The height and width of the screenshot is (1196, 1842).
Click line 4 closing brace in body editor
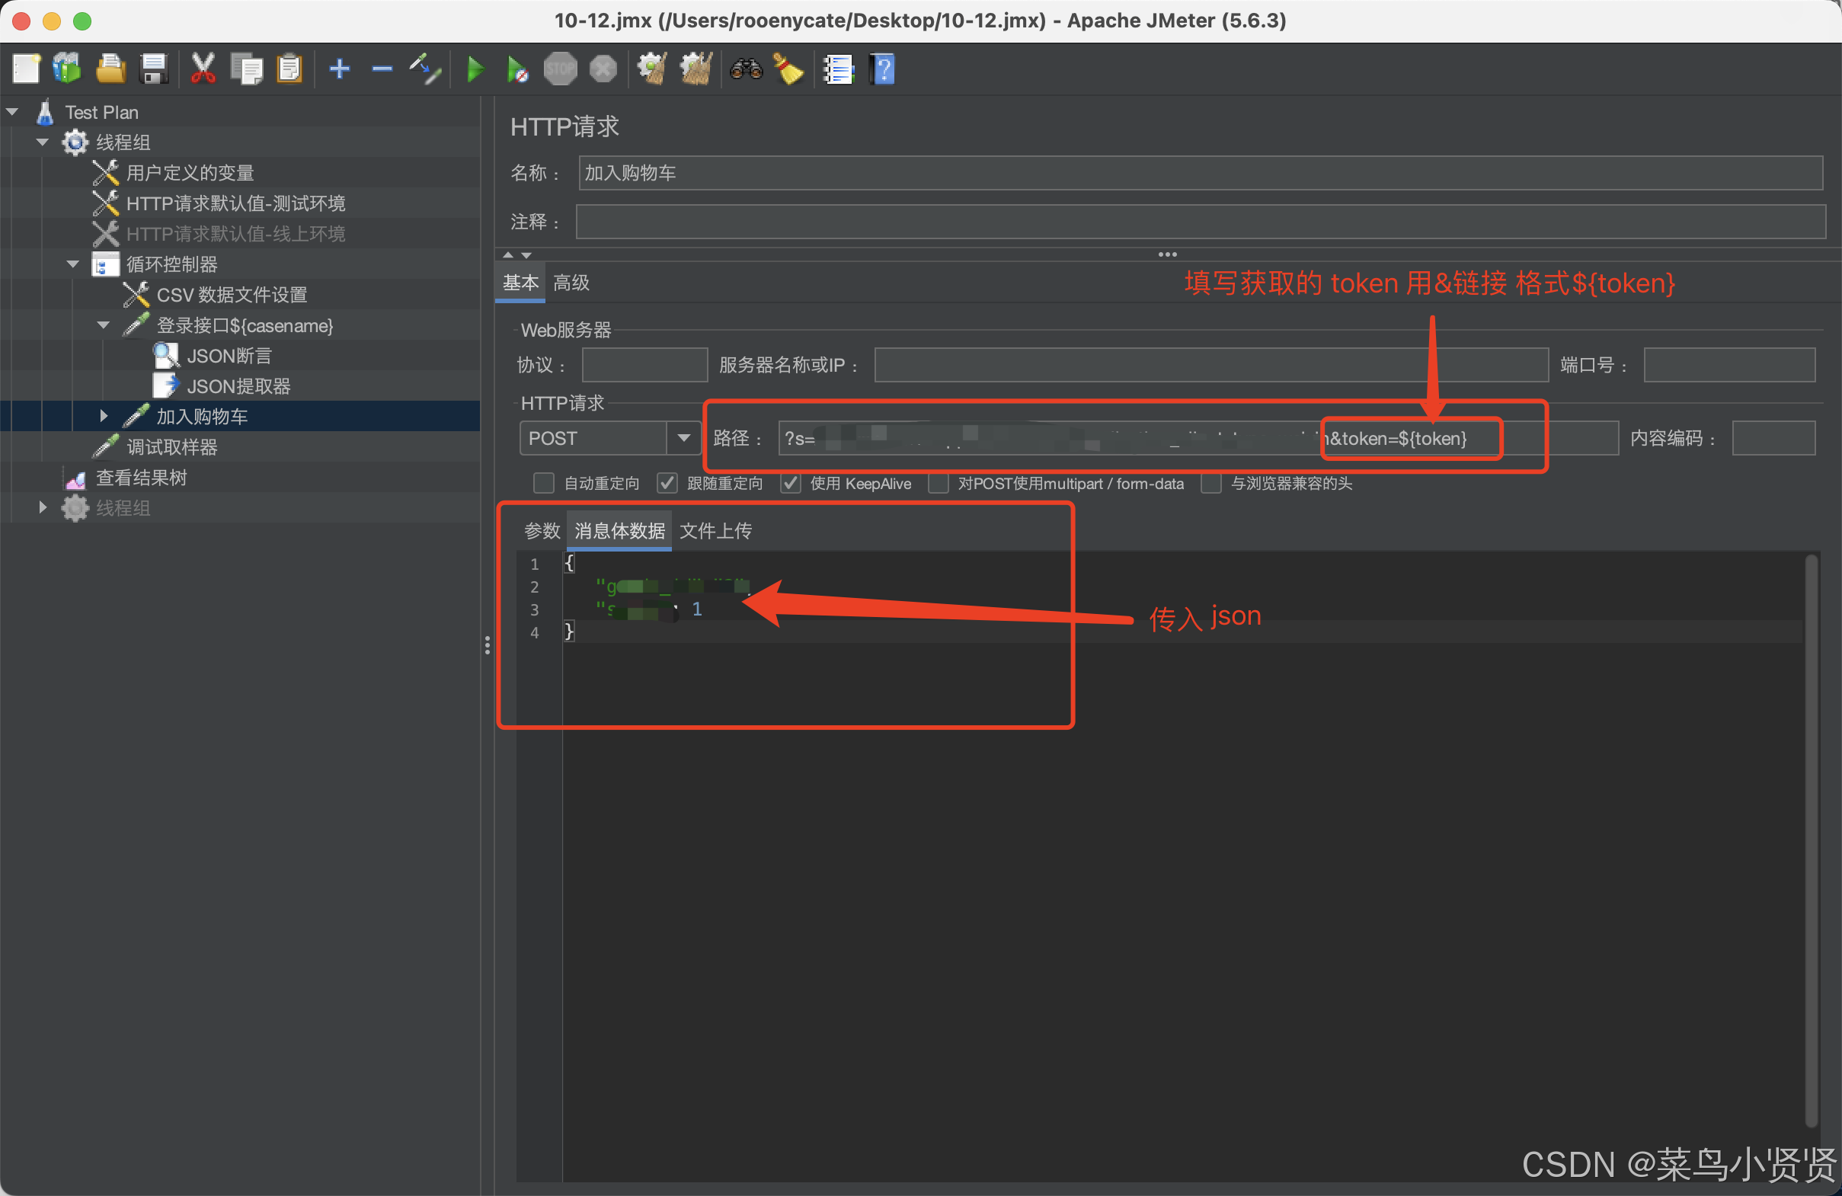(570, 632)
